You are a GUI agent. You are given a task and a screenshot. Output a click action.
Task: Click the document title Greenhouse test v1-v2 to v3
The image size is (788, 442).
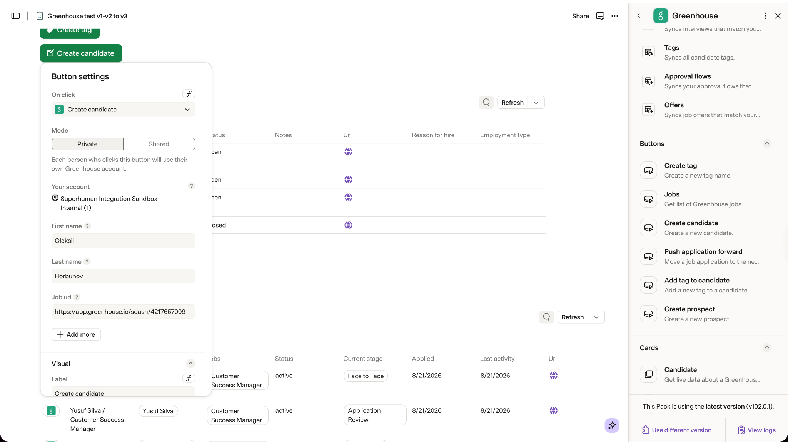[x=87, y=16]
